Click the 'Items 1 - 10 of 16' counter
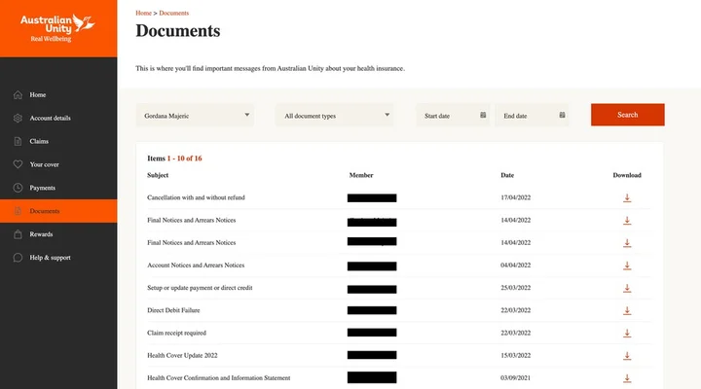The image size is (701, 389). (174, 159)
